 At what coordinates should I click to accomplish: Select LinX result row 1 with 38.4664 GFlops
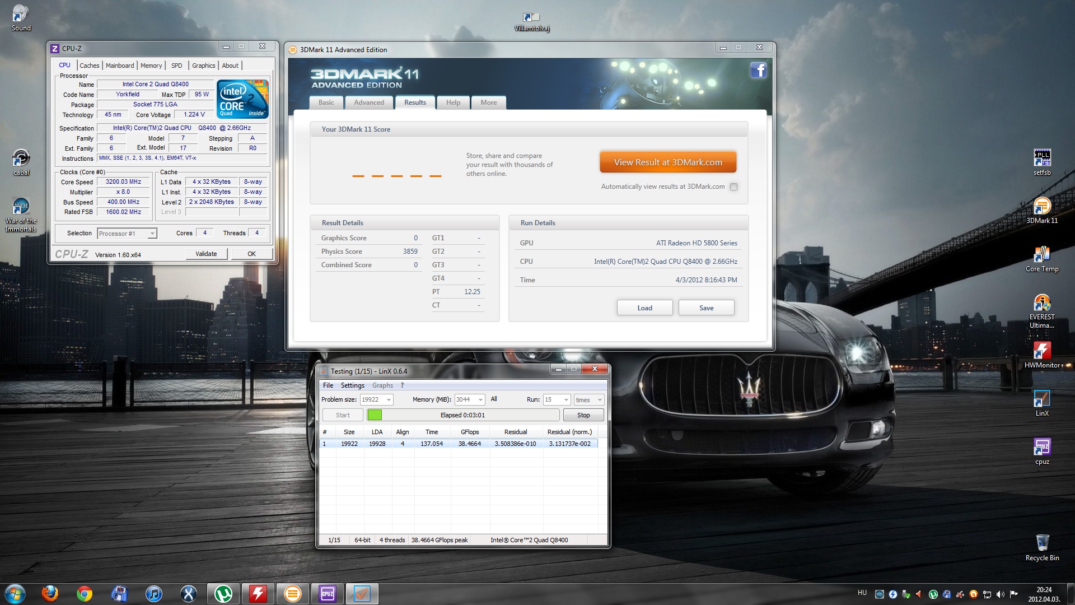459,444
